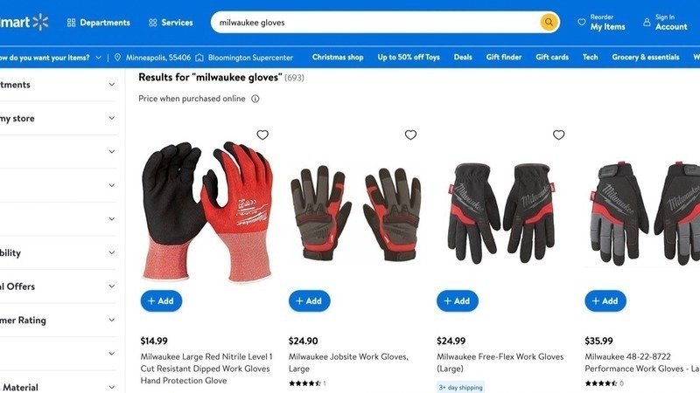Open the Milwaukee Jobsite Work Gloves image
This screenshot has width=700, height=393.
[356, 213]
